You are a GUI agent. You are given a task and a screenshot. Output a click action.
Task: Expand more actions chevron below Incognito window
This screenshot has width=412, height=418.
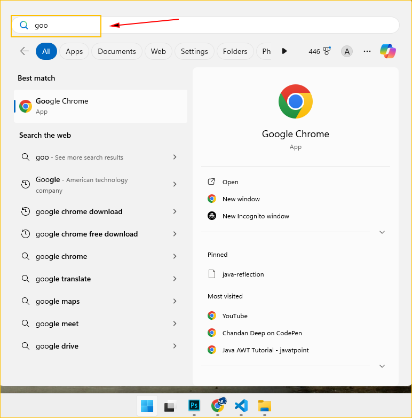[x=382, y=232]
